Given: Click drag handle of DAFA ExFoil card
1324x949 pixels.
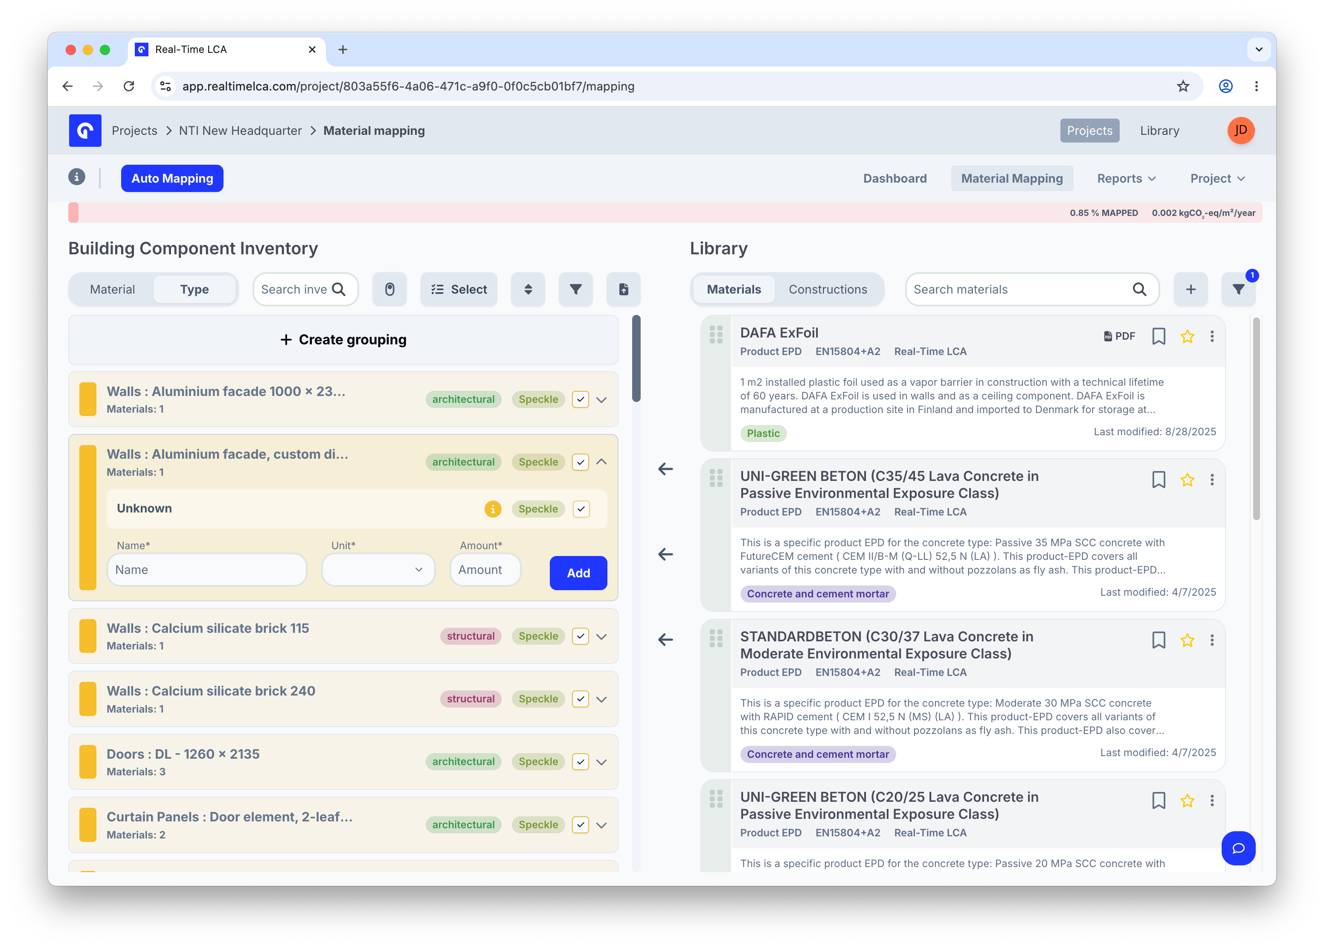Looking at the screenshot, I should 716,335.
